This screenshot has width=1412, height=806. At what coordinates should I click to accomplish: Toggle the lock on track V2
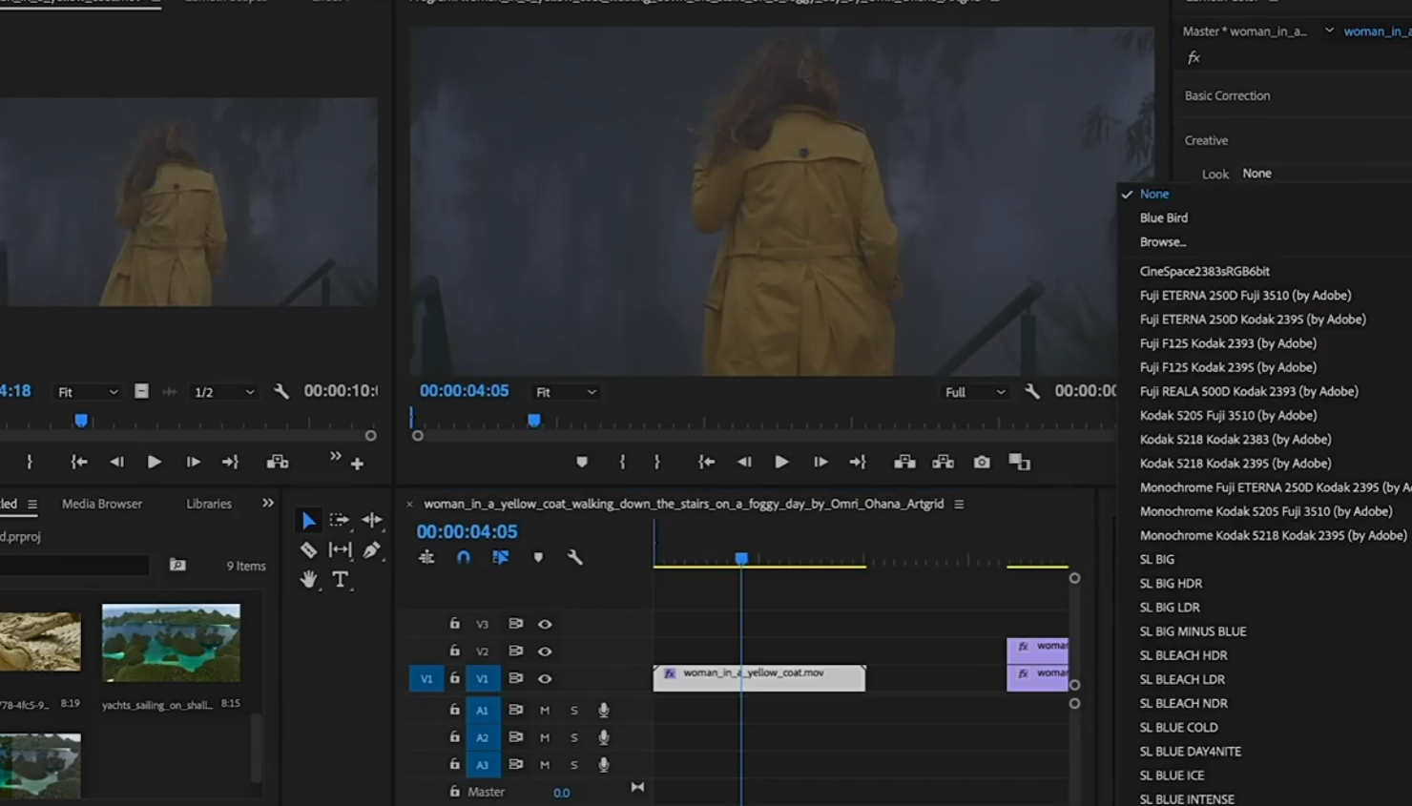point(455,651)
